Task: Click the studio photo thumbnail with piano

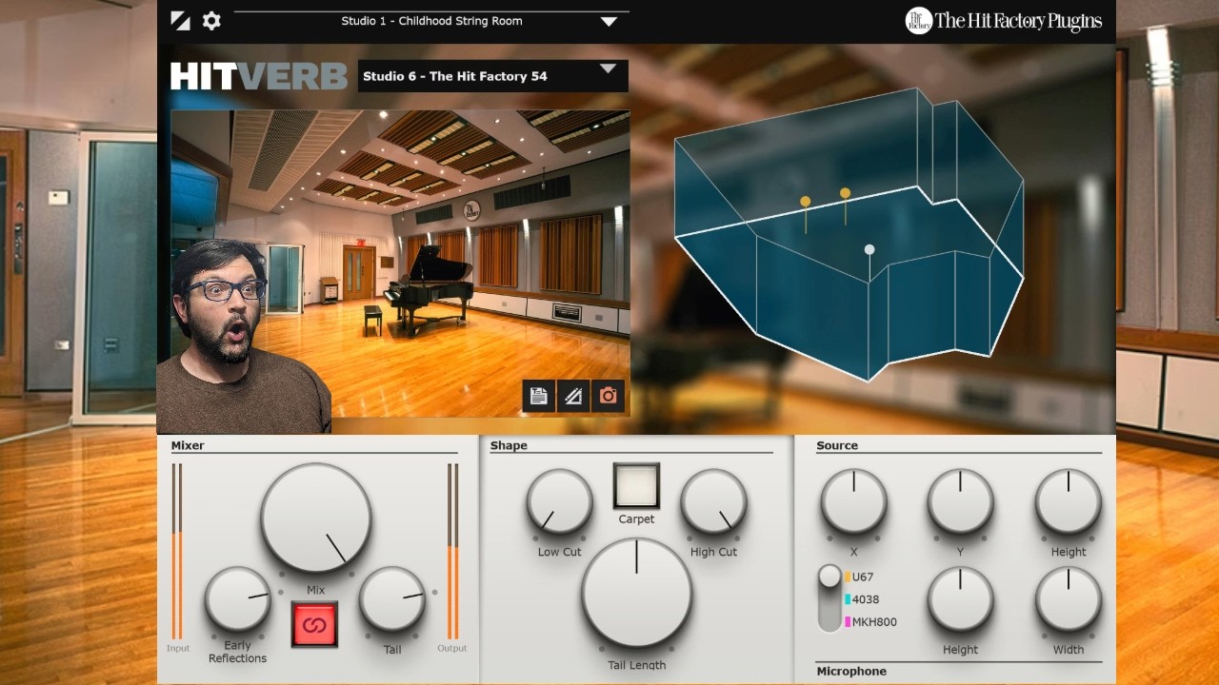Action: coord(400,264)
